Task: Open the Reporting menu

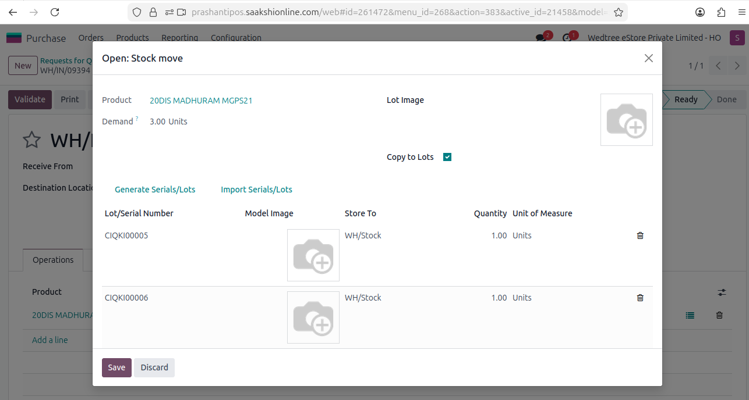Action: [x=179, y=38]
